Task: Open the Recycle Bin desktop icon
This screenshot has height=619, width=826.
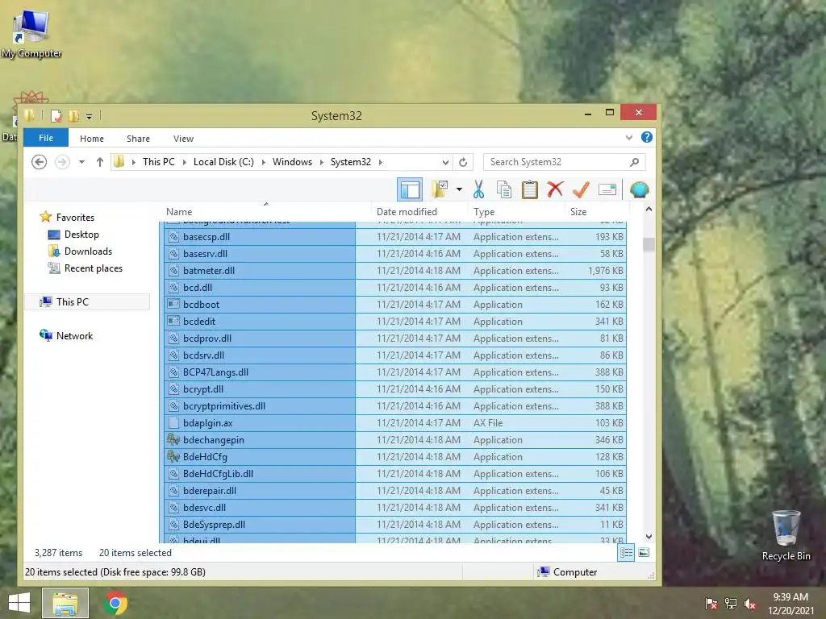Action: pyautogui.click(x=786, y=535)
